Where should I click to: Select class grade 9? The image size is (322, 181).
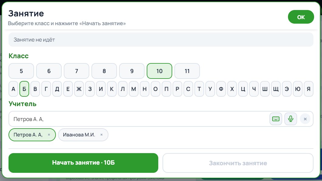click(132, 71)
